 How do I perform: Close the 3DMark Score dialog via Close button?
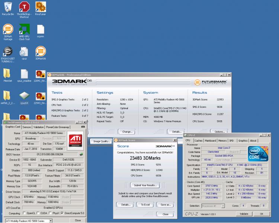pos(165,214)
